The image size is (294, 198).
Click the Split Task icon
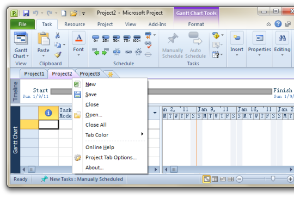click(117, 52)
